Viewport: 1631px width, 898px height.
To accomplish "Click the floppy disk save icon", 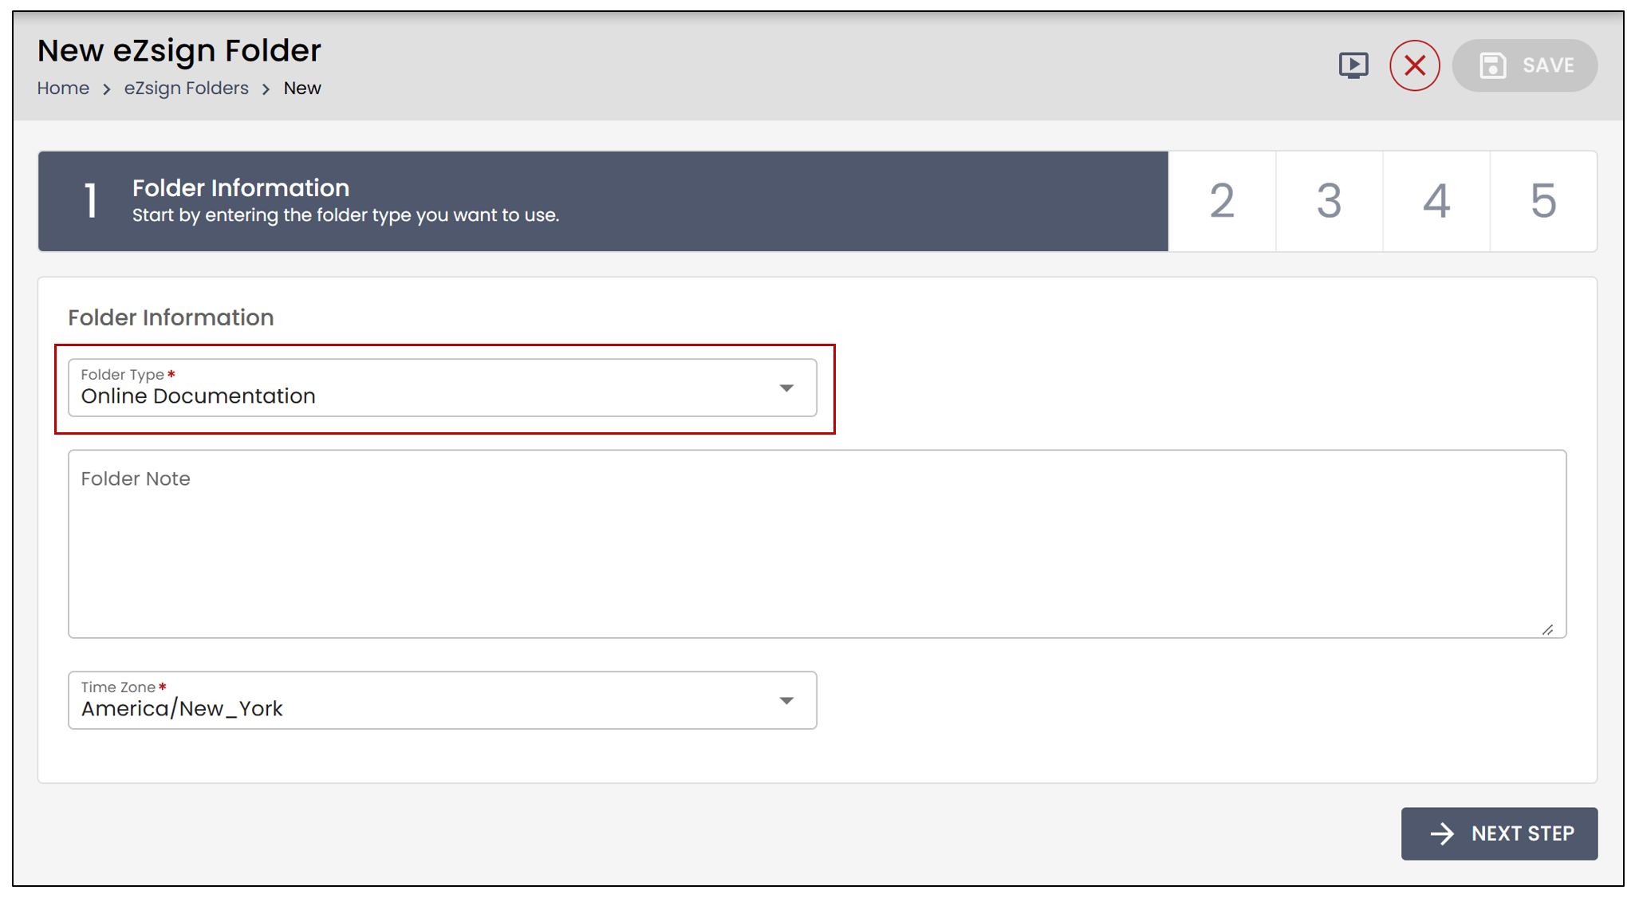I will click(1492, 65).
